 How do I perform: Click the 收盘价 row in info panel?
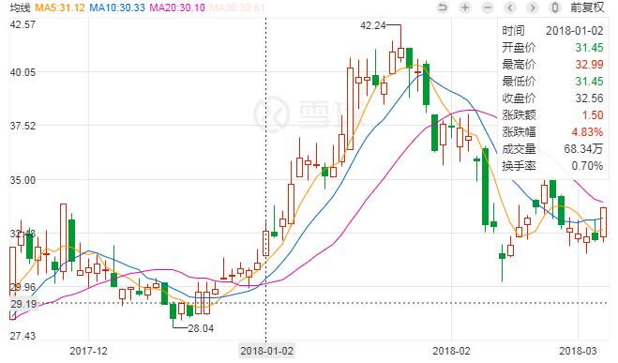pyautogui.click(x=552, y=98)
